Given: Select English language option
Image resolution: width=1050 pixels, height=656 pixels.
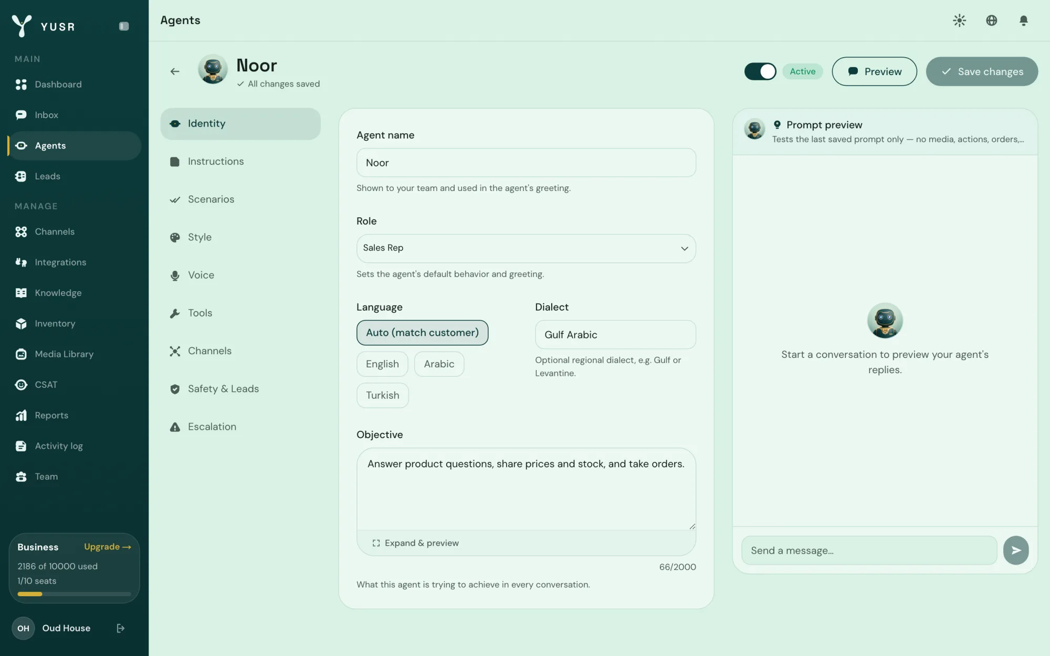Looking at the screenshot, I should 382,364.
